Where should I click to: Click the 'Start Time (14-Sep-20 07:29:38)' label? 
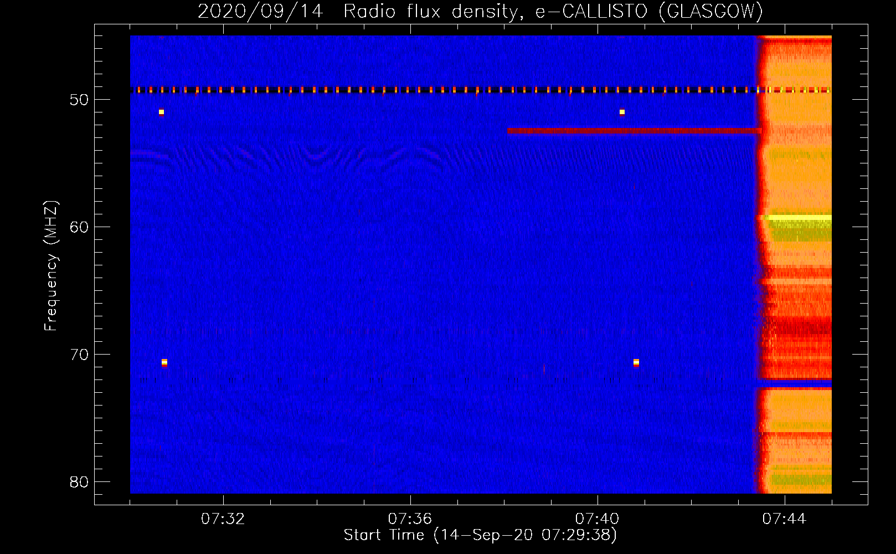coord(480,535)
